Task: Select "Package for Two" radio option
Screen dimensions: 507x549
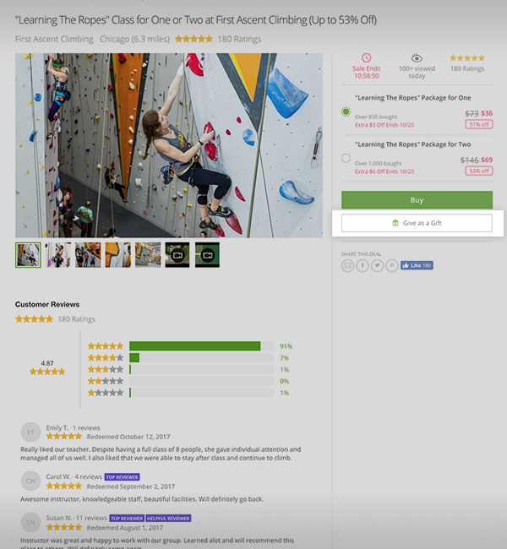Action: coord(346,158)
